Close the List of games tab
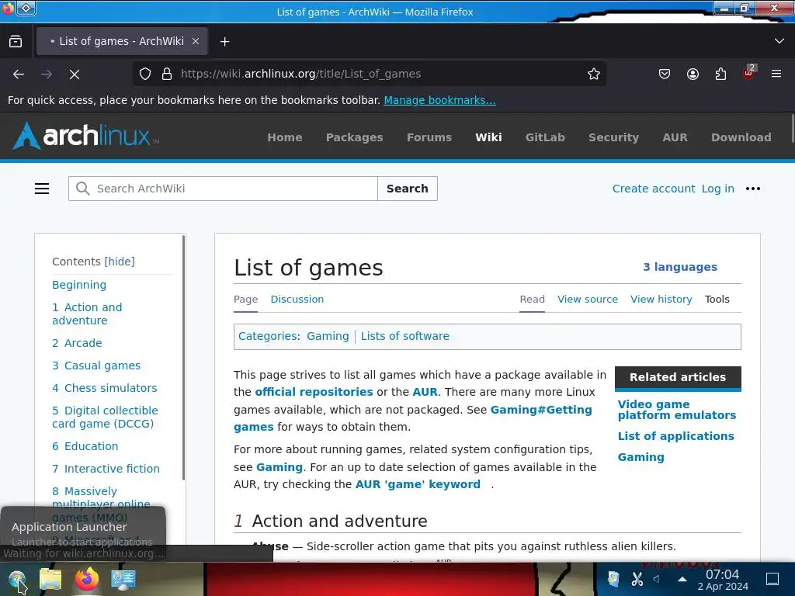The image size is (795, 596). 196,42
